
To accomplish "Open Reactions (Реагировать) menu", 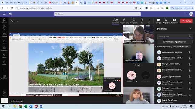I will click(134, 21).
